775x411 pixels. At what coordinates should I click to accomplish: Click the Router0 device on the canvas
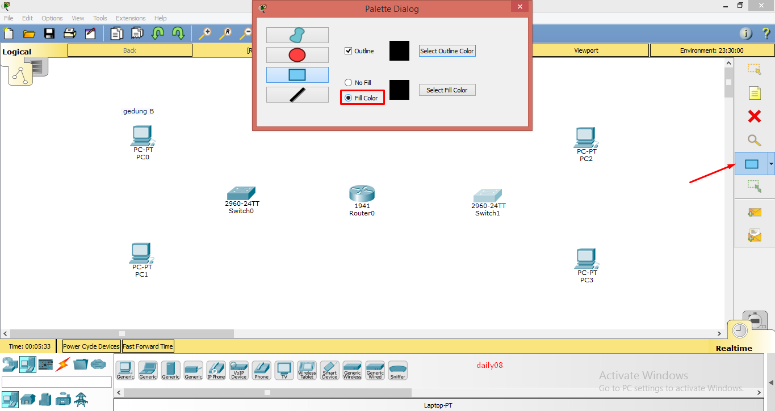362,193
